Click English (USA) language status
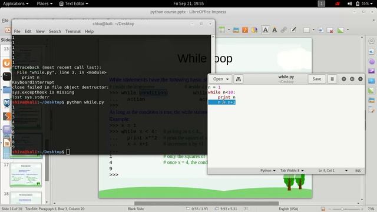 click(x=288, y=209)
